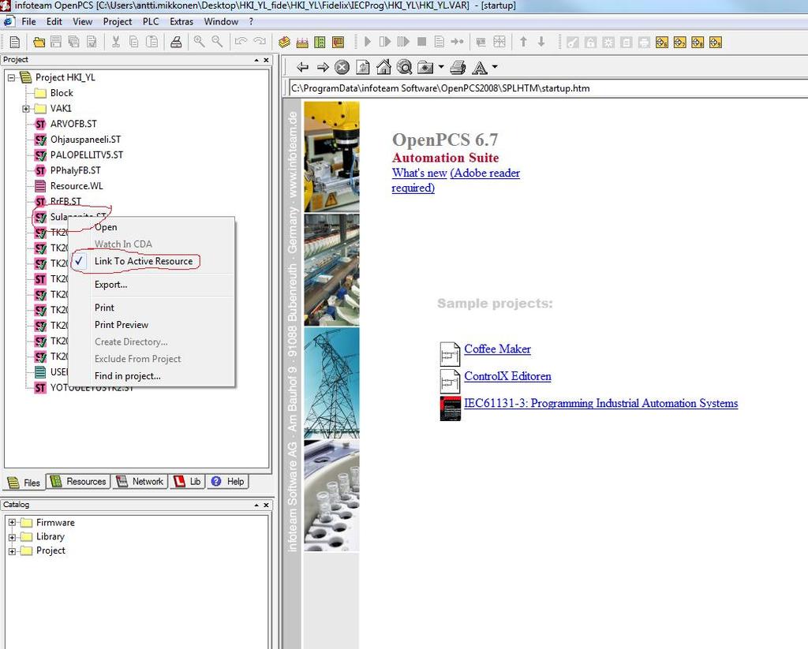Open IEC61131-3 Programming Industrial Automation Systems link
Screen dimensions: 808x649
[x=600, y=403]
